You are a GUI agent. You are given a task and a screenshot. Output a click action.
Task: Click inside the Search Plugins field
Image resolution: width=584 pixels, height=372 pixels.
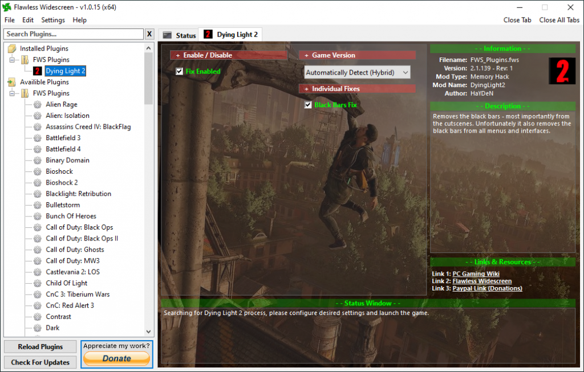(x=71, y=34)
